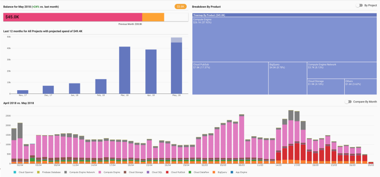The image size is (380, 177).
Task: Click the Treemap By Product header bar
Action: click(284, 15)
